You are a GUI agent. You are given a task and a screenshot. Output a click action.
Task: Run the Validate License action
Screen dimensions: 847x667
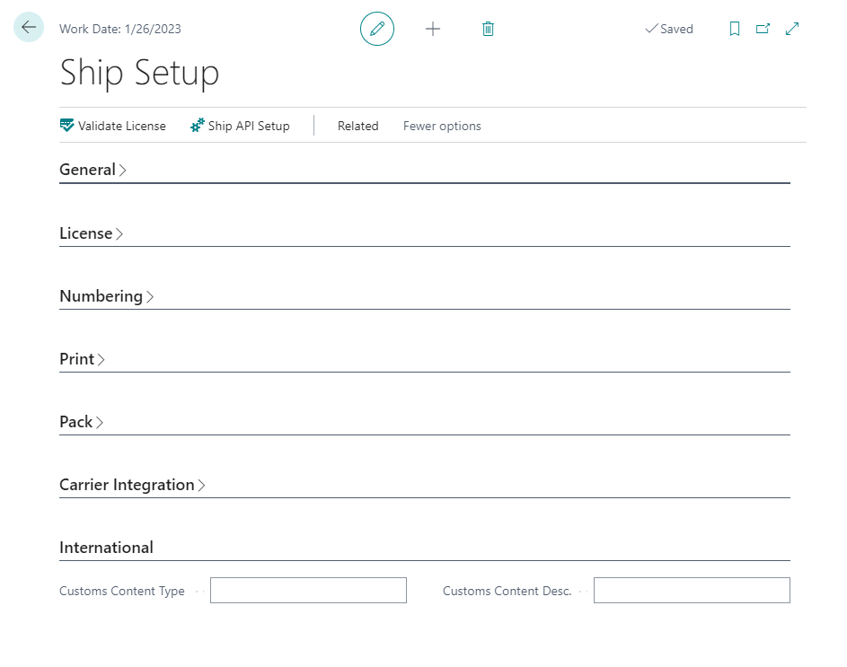coord(113,126)
